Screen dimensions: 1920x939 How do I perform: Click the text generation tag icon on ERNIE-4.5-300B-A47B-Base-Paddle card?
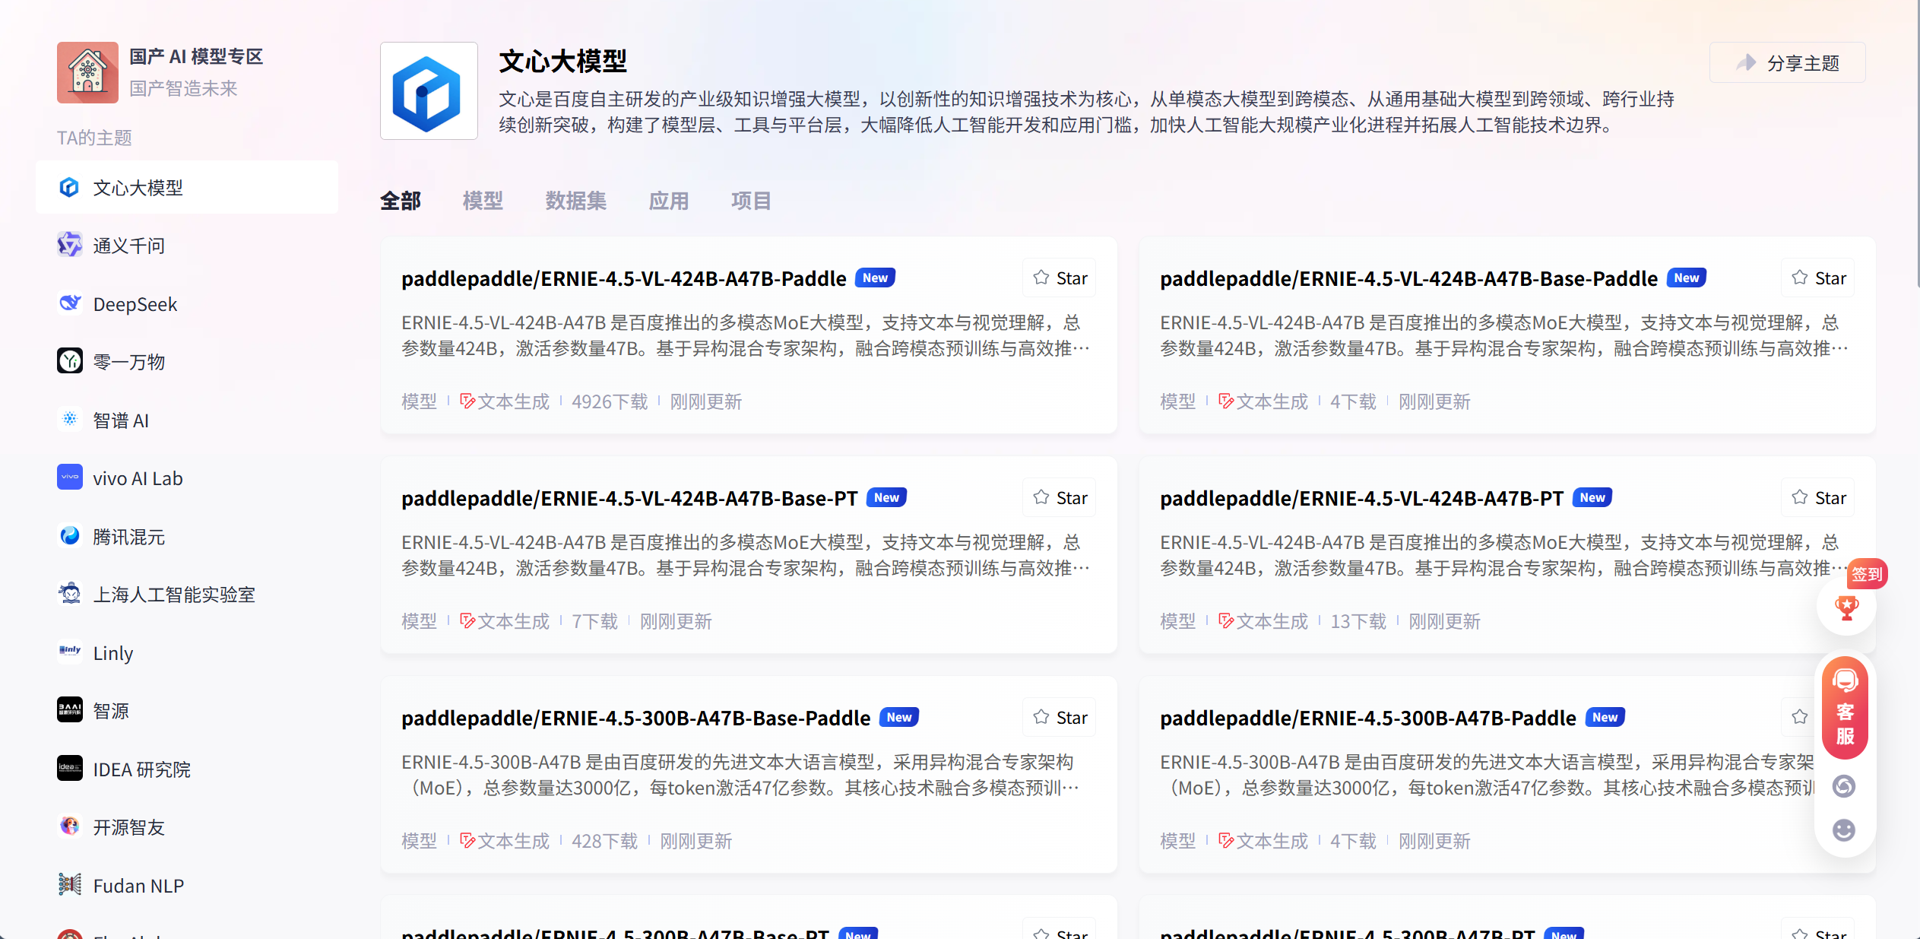coord(467,840)
